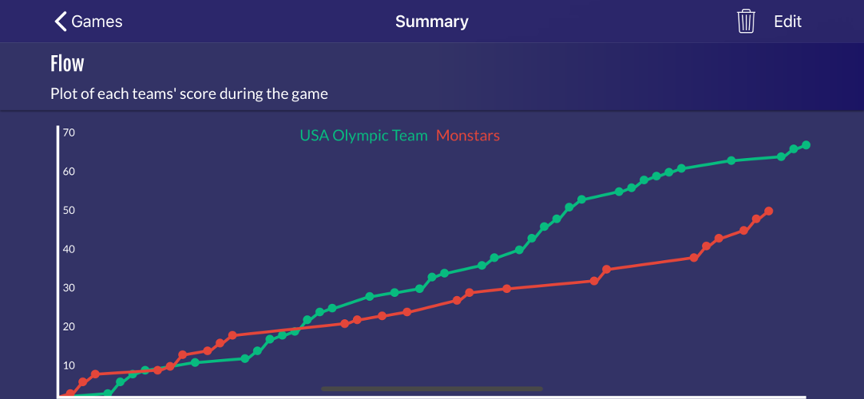The height and width of the screenshot is (399, 864).
Task: Tap the final green data point at 67
Action: point(807,144)
